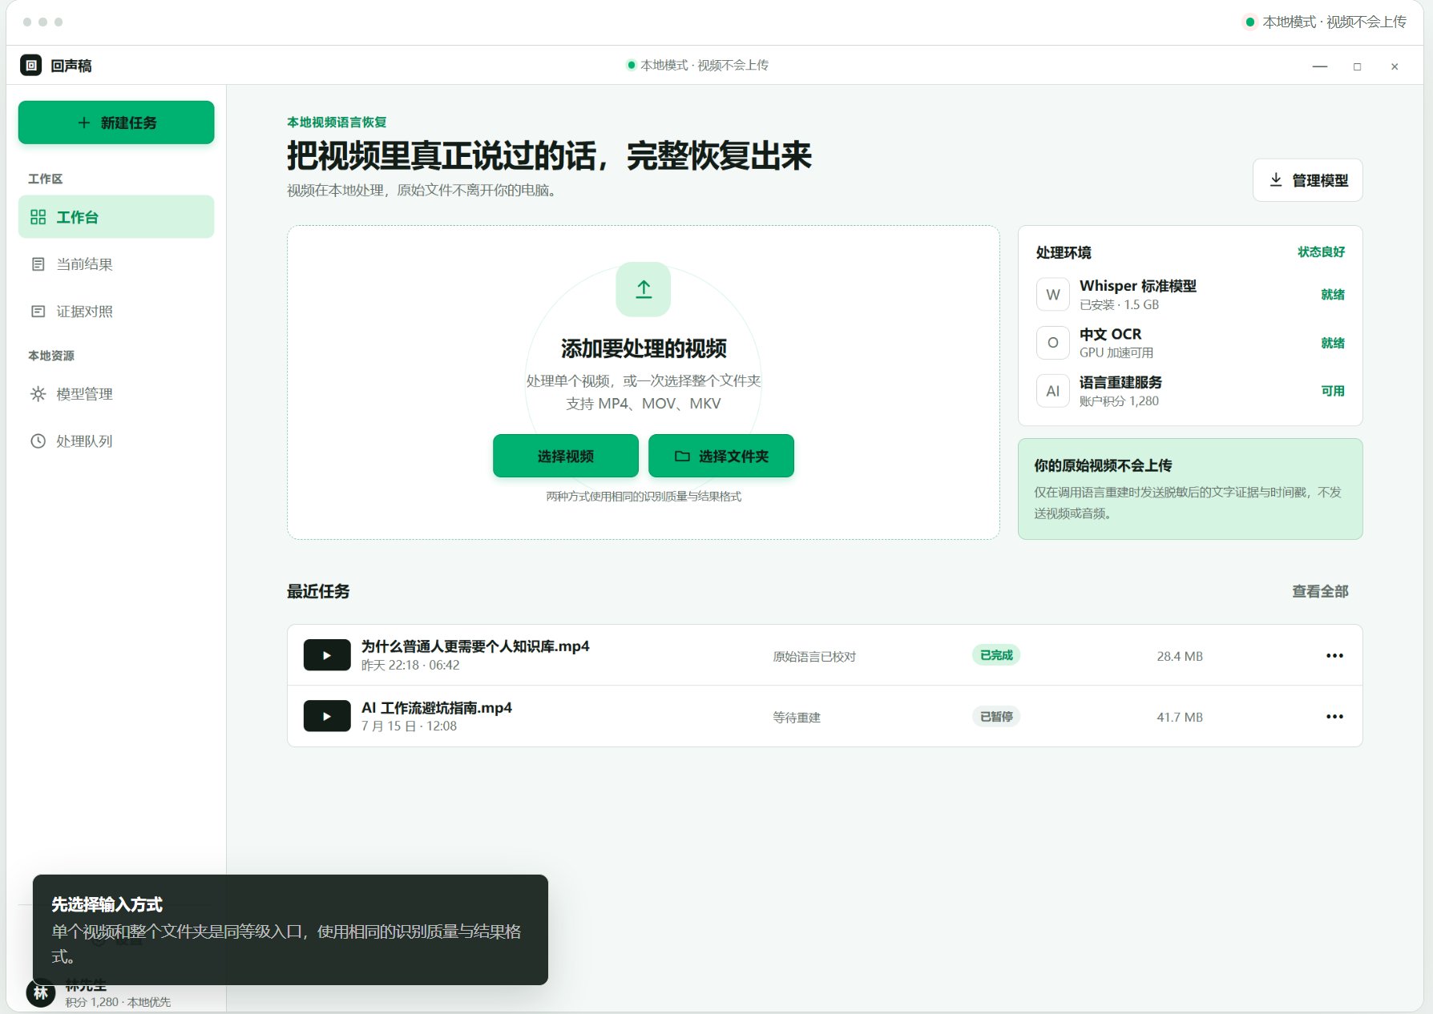Click the 41.7 MB file size

[1180, 717]
